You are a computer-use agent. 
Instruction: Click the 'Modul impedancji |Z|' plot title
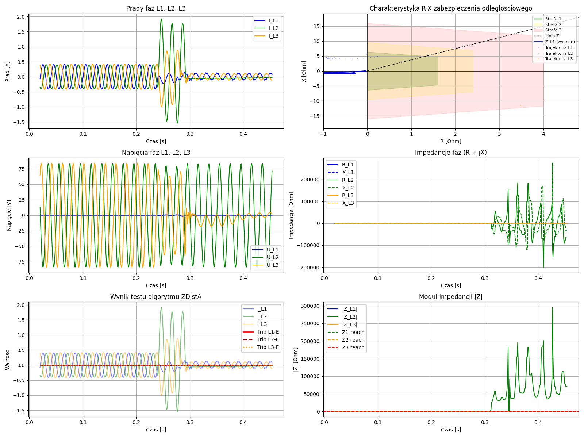[450, 297]
